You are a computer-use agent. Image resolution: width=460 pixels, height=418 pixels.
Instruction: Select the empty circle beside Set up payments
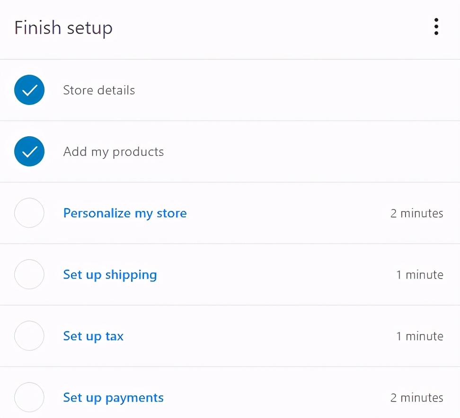click(29, 397)
